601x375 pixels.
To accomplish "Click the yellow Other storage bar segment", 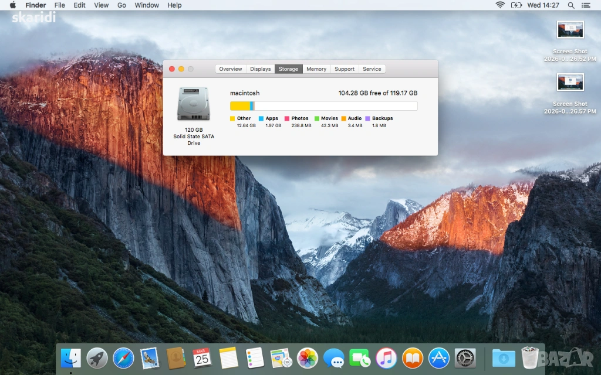I will click(239, 106).
